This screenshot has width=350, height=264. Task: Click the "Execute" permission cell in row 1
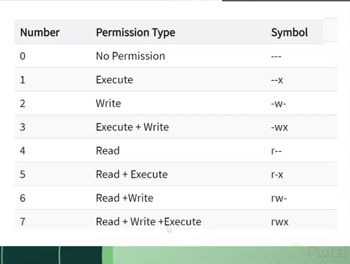pyautogui.click(x=114, y=79)
